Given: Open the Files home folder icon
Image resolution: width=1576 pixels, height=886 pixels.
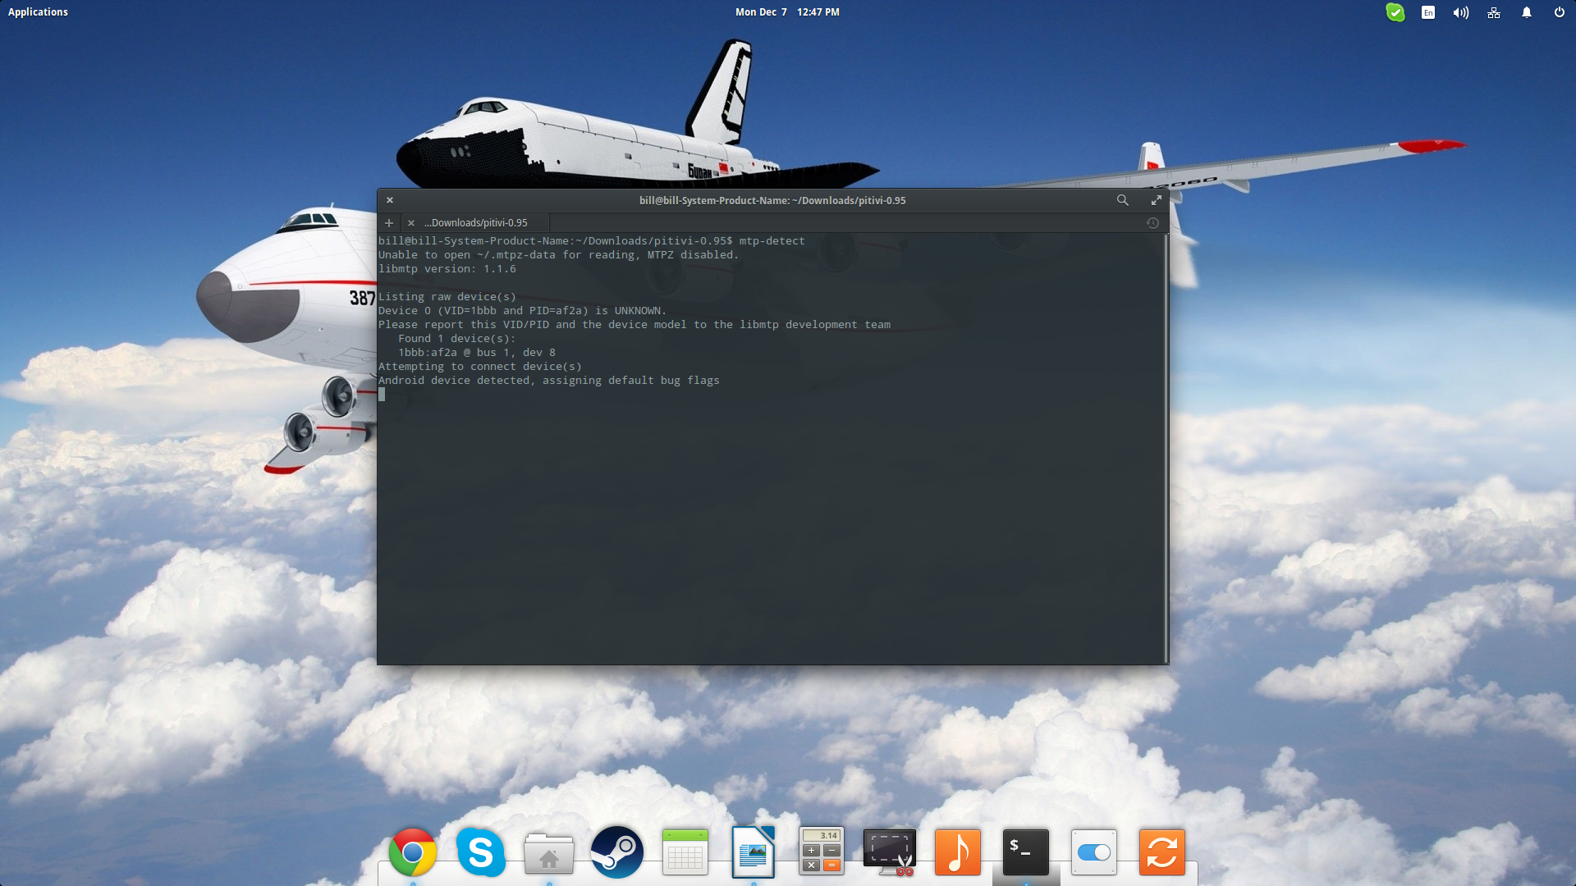Looking at the screenshot, I should pyautogui.click(x=548, y=853).
